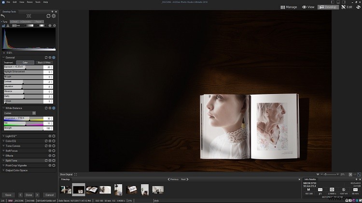
Task: Open the Develop Tools gear settings
Action: pyautogui.click(x=54, y=16)
